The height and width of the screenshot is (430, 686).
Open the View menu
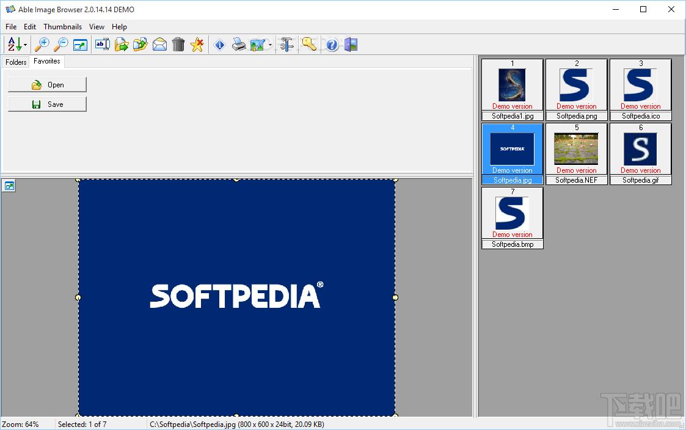click(97, 27)
